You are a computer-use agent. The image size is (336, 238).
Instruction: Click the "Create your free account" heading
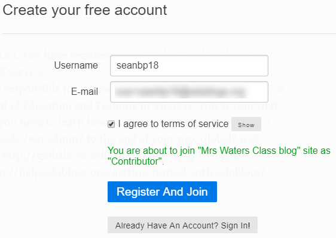(85, 10)
